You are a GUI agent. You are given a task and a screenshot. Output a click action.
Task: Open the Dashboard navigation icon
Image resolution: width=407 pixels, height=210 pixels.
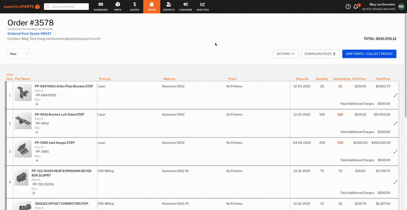pos(101,7)
